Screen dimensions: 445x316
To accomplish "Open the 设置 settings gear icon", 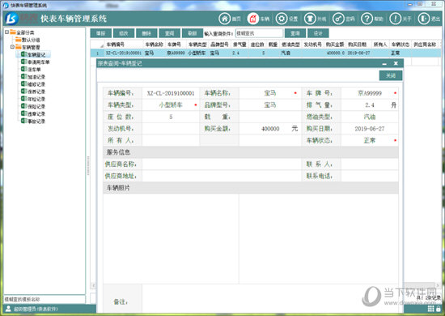I will [282, 19].
